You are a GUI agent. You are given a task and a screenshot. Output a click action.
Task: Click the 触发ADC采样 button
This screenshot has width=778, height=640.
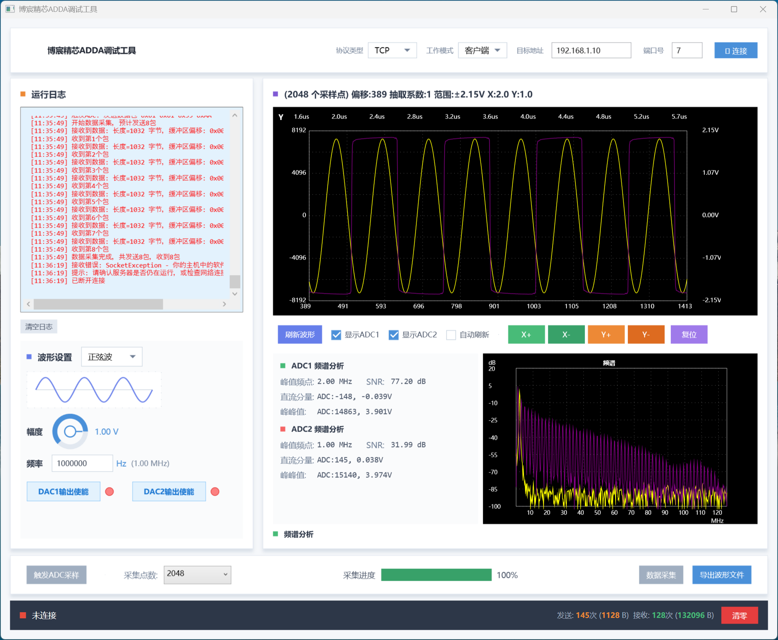[56, 575]
